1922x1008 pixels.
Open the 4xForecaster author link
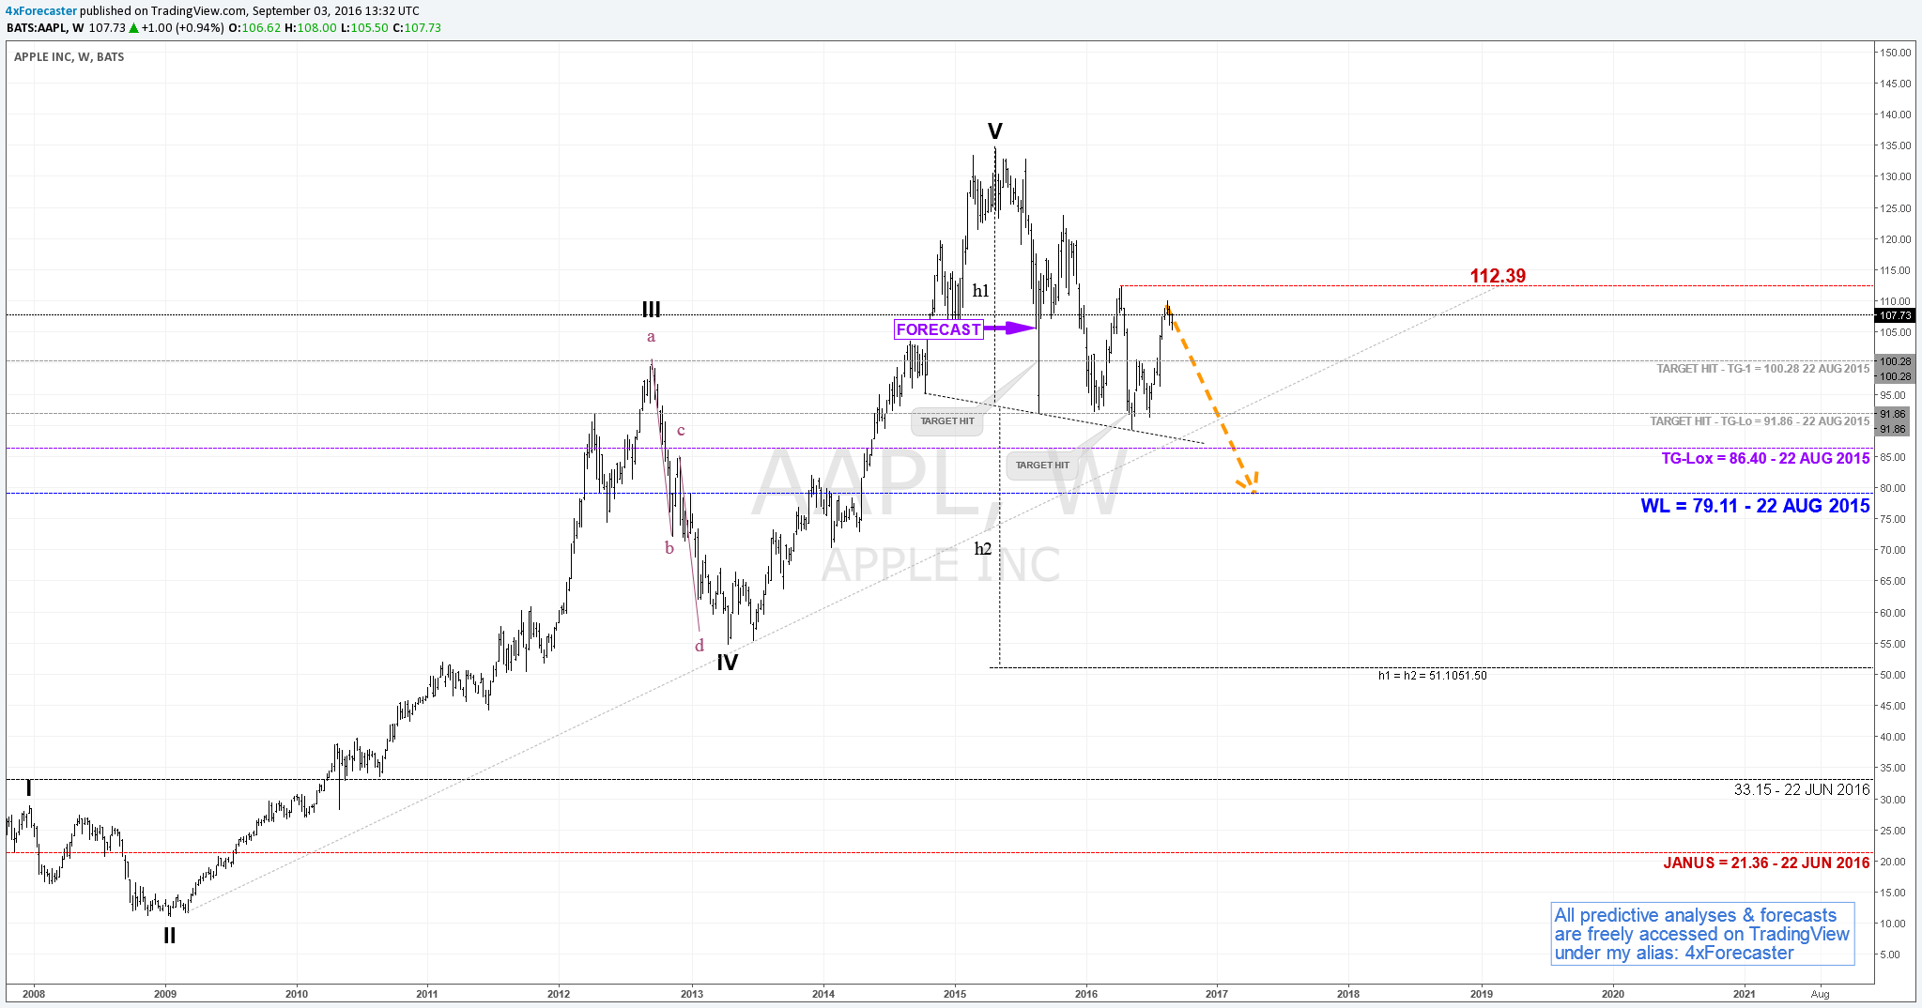click(41, 11)
